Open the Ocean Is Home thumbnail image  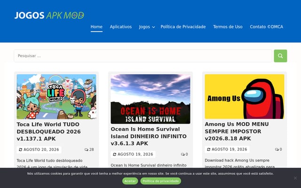point(150,99)
